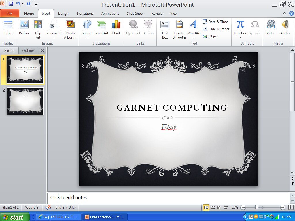The width and height of the screenshot is (295, 221).
Task: Zoom in with plus button
Action: 283,207
